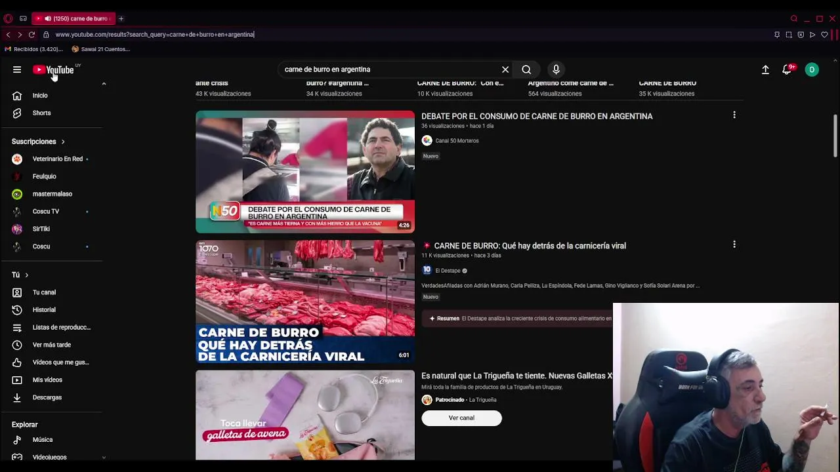This screenshot has width=840, height=472.
Task: Clear the search box with the X
Action: (505, 69)
